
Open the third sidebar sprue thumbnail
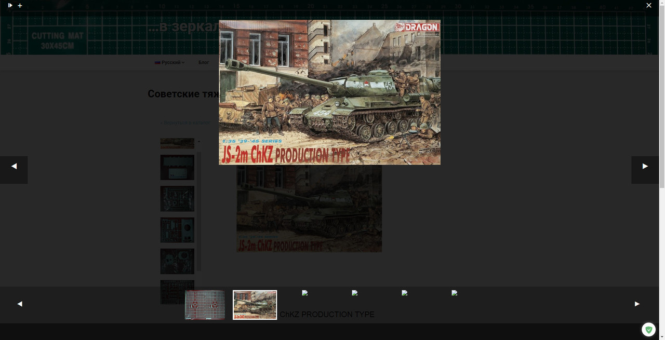[x=177, y=199]
